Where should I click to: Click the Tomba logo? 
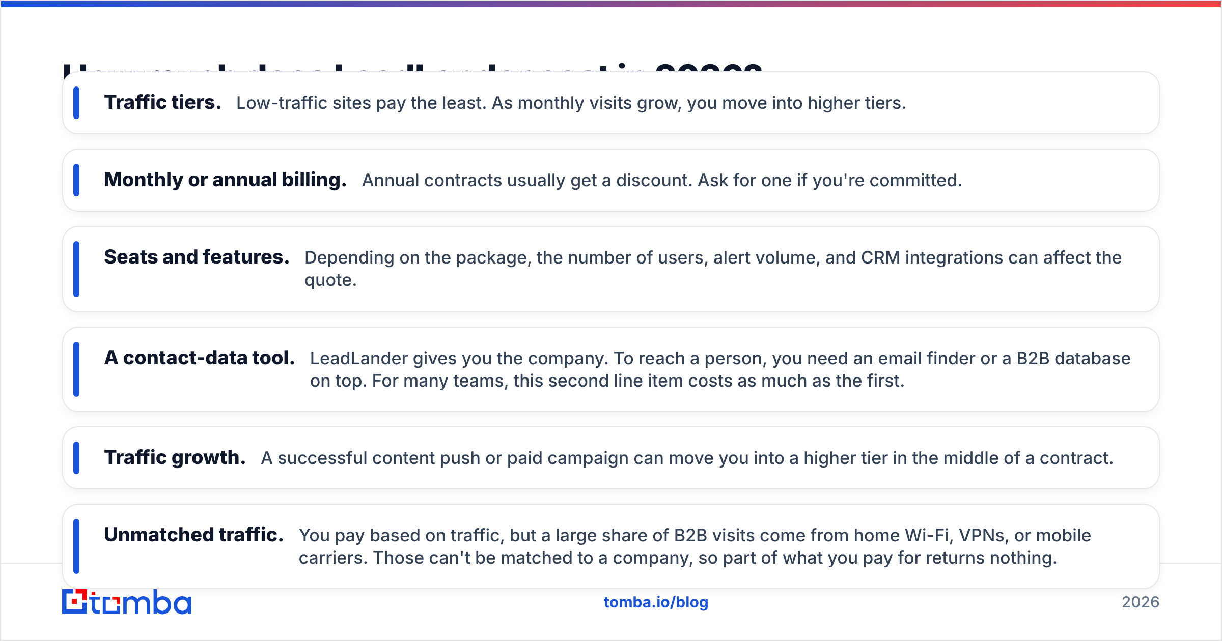pos(127,602)
